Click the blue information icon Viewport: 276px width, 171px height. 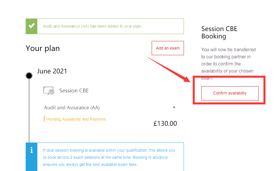pyautogui.click(x=31, y=150)
